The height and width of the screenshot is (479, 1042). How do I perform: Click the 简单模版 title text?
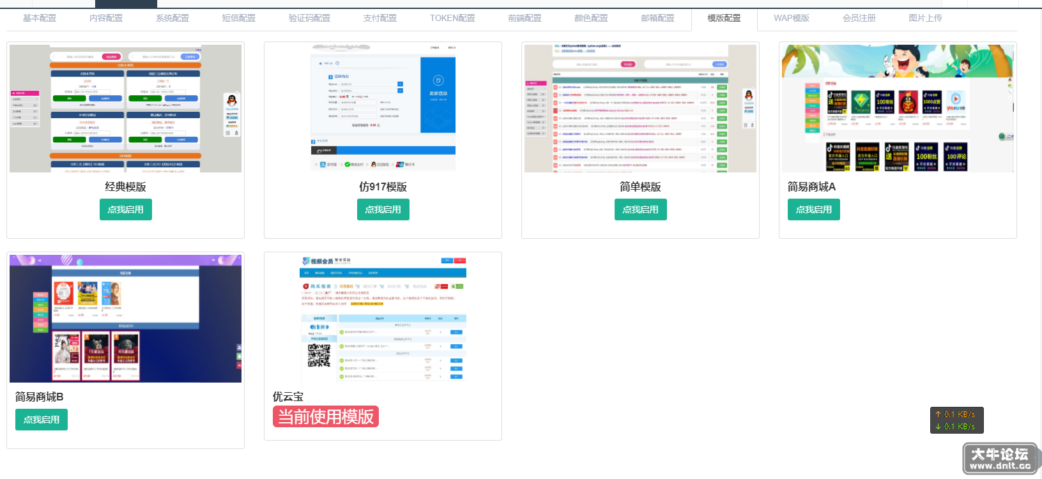(x=641, y=187)
